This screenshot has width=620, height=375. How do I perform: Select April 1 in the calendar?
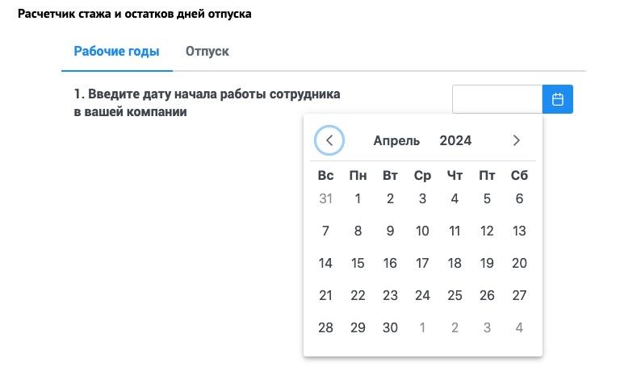point(358,199)
